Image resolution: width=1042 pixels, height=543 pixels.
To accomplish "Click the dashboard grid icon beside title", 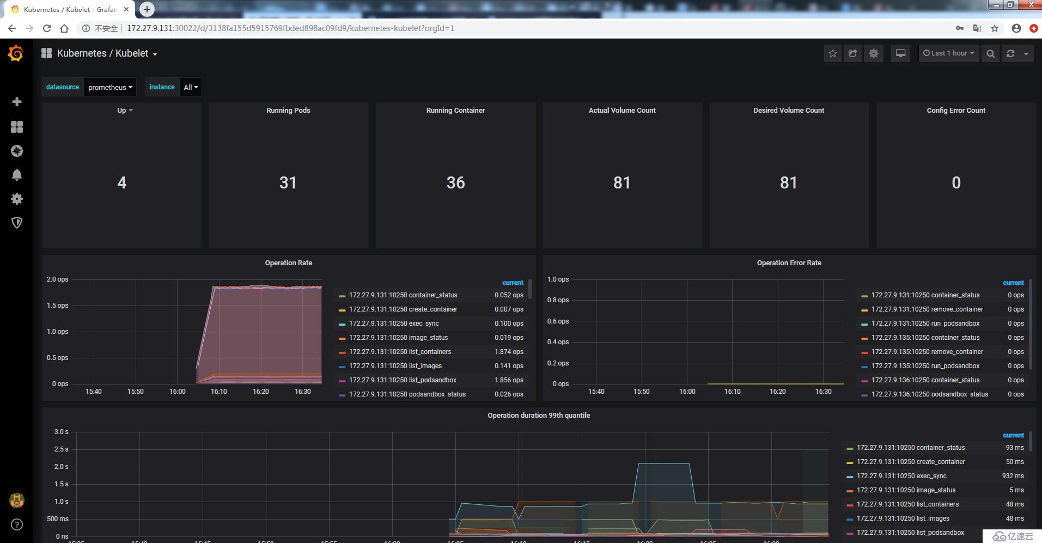I will coord(47,53).
